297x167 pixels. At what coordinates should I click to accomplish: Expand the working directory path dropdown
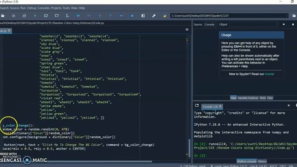[x=287, y=16]
